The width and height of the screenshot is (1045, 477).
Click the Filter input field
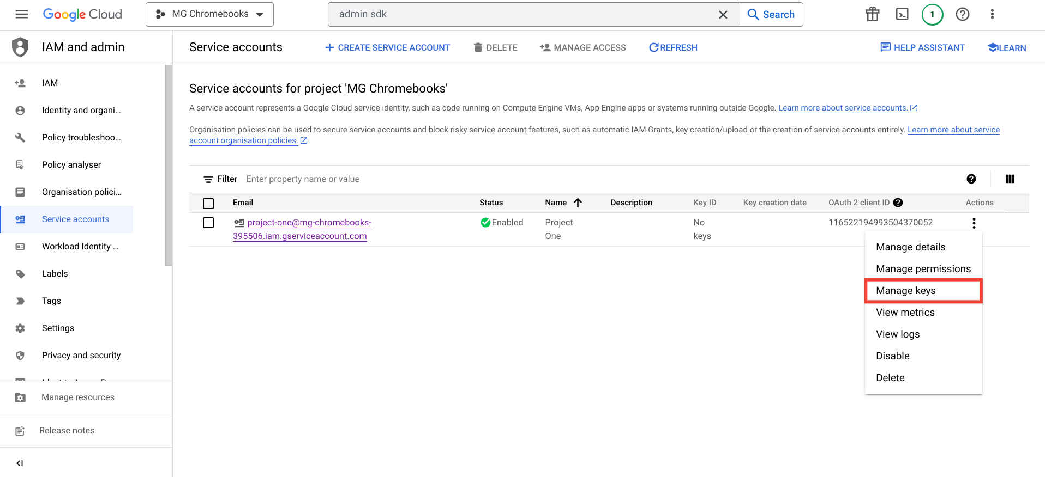[x=600, y=179]
